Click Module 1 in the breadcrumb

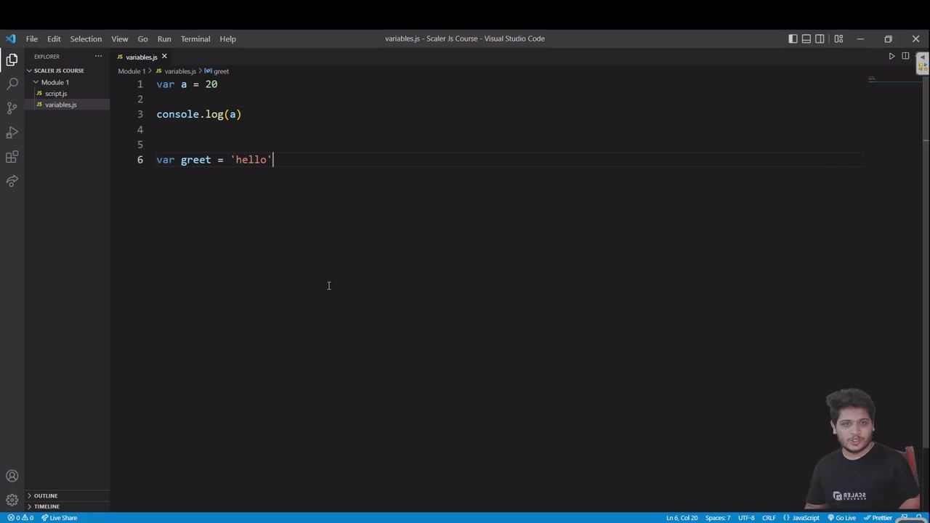pos(132,71)
